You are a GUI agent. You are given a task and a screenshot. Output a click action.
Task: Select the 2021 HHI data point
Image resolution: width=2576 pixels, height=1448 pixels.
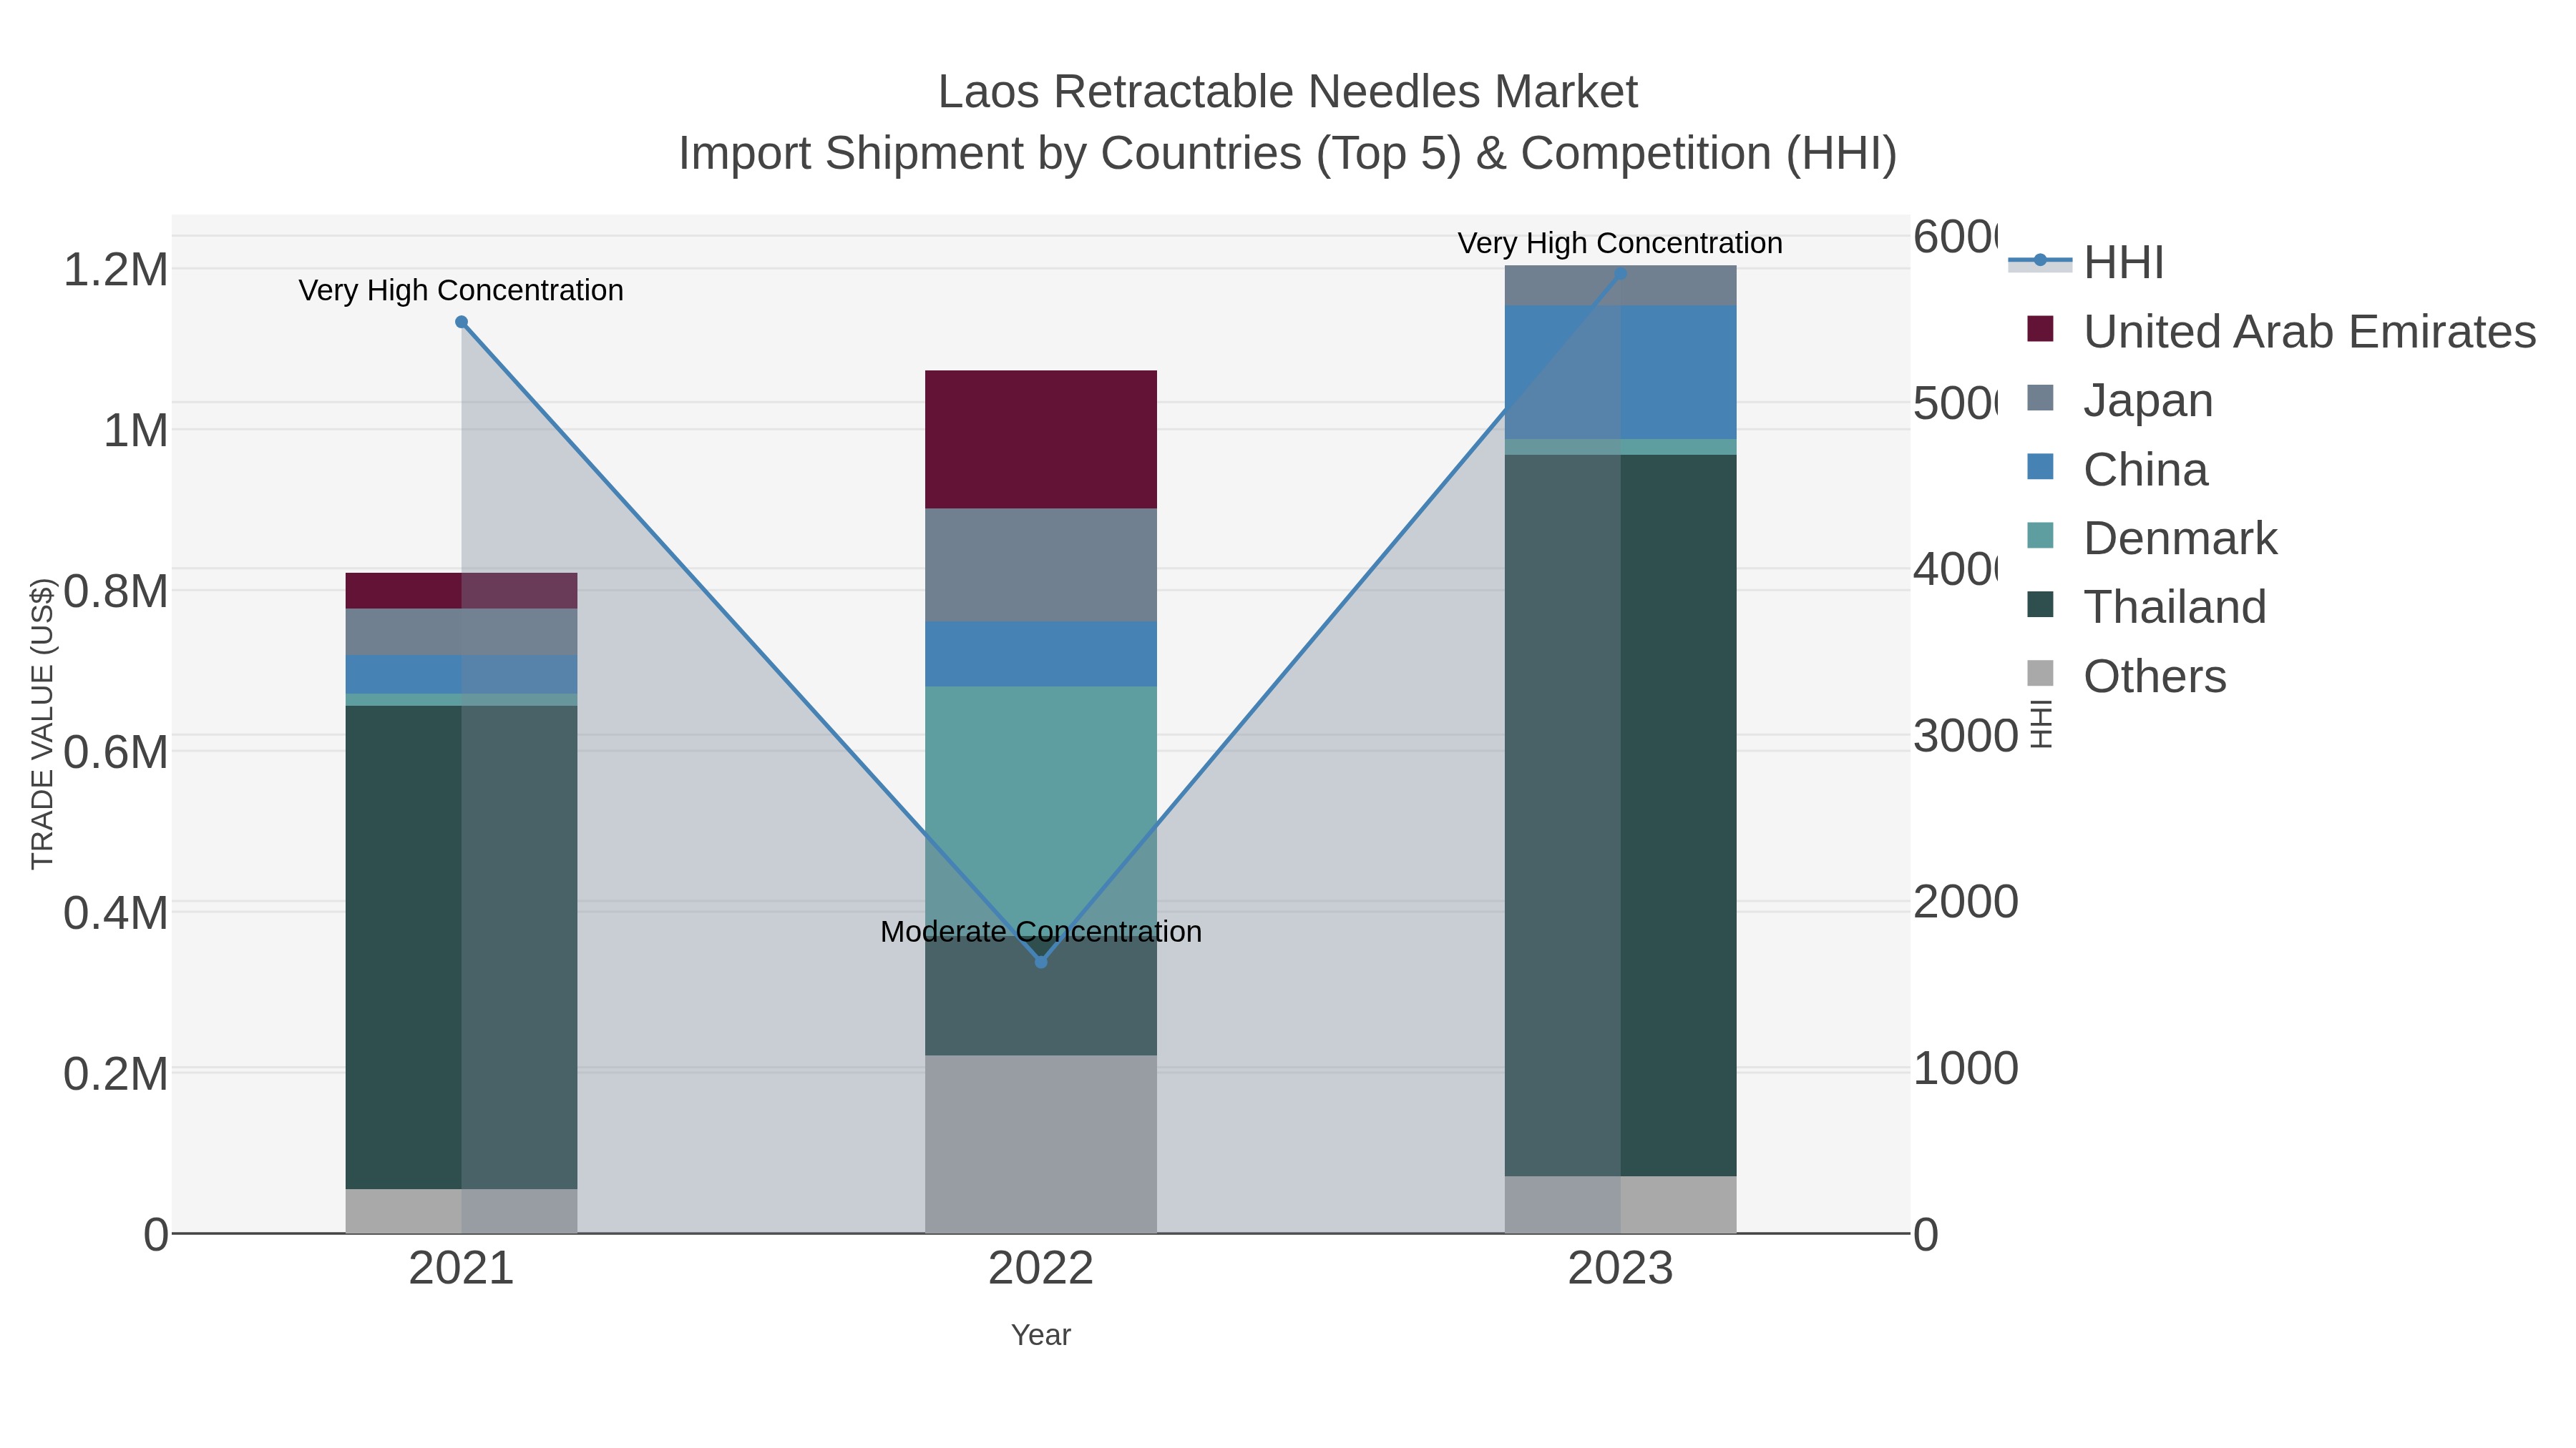click(461, 322)
